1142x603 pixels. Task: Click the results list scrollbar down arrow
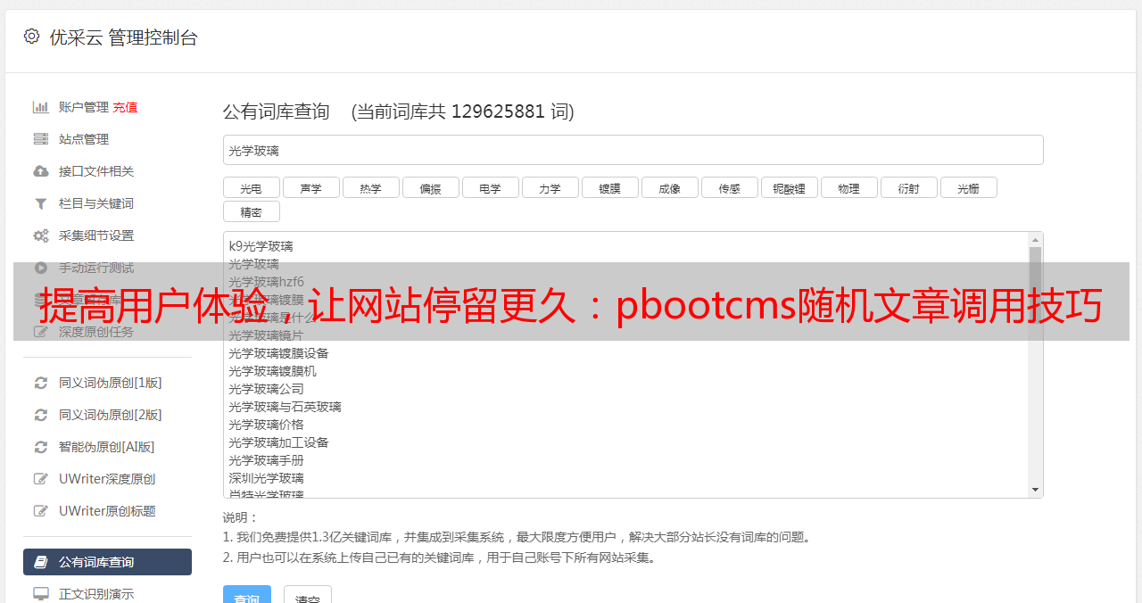click(x=1035, y=490)
